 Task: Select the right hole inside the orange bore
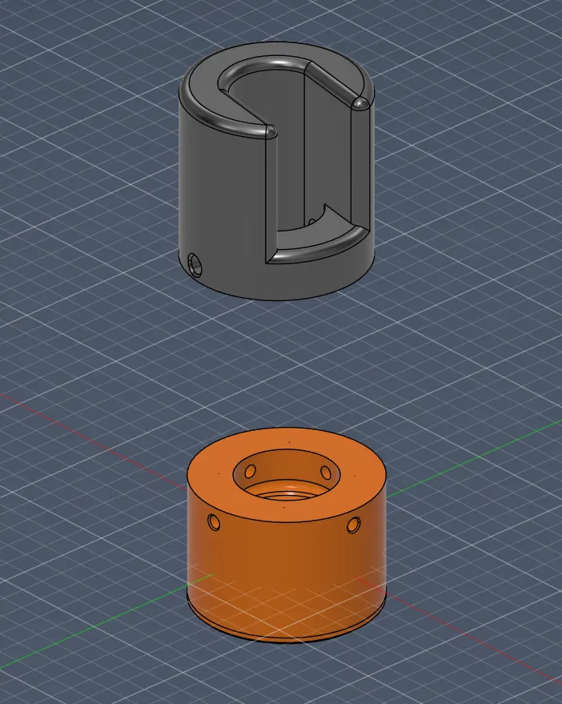326,473
